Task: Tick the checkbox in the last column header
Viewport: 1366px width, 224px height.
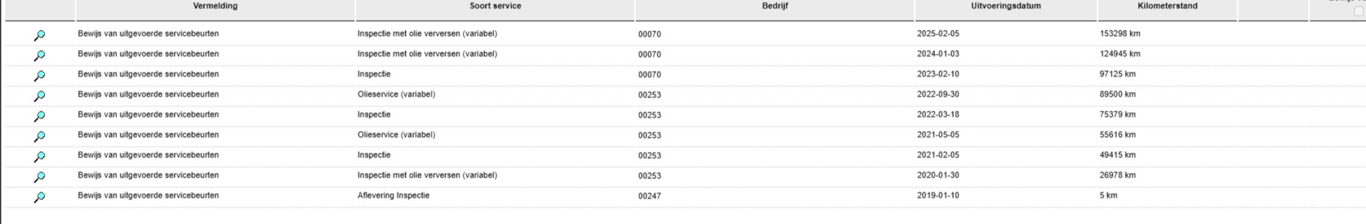Action: [1358, 11]
